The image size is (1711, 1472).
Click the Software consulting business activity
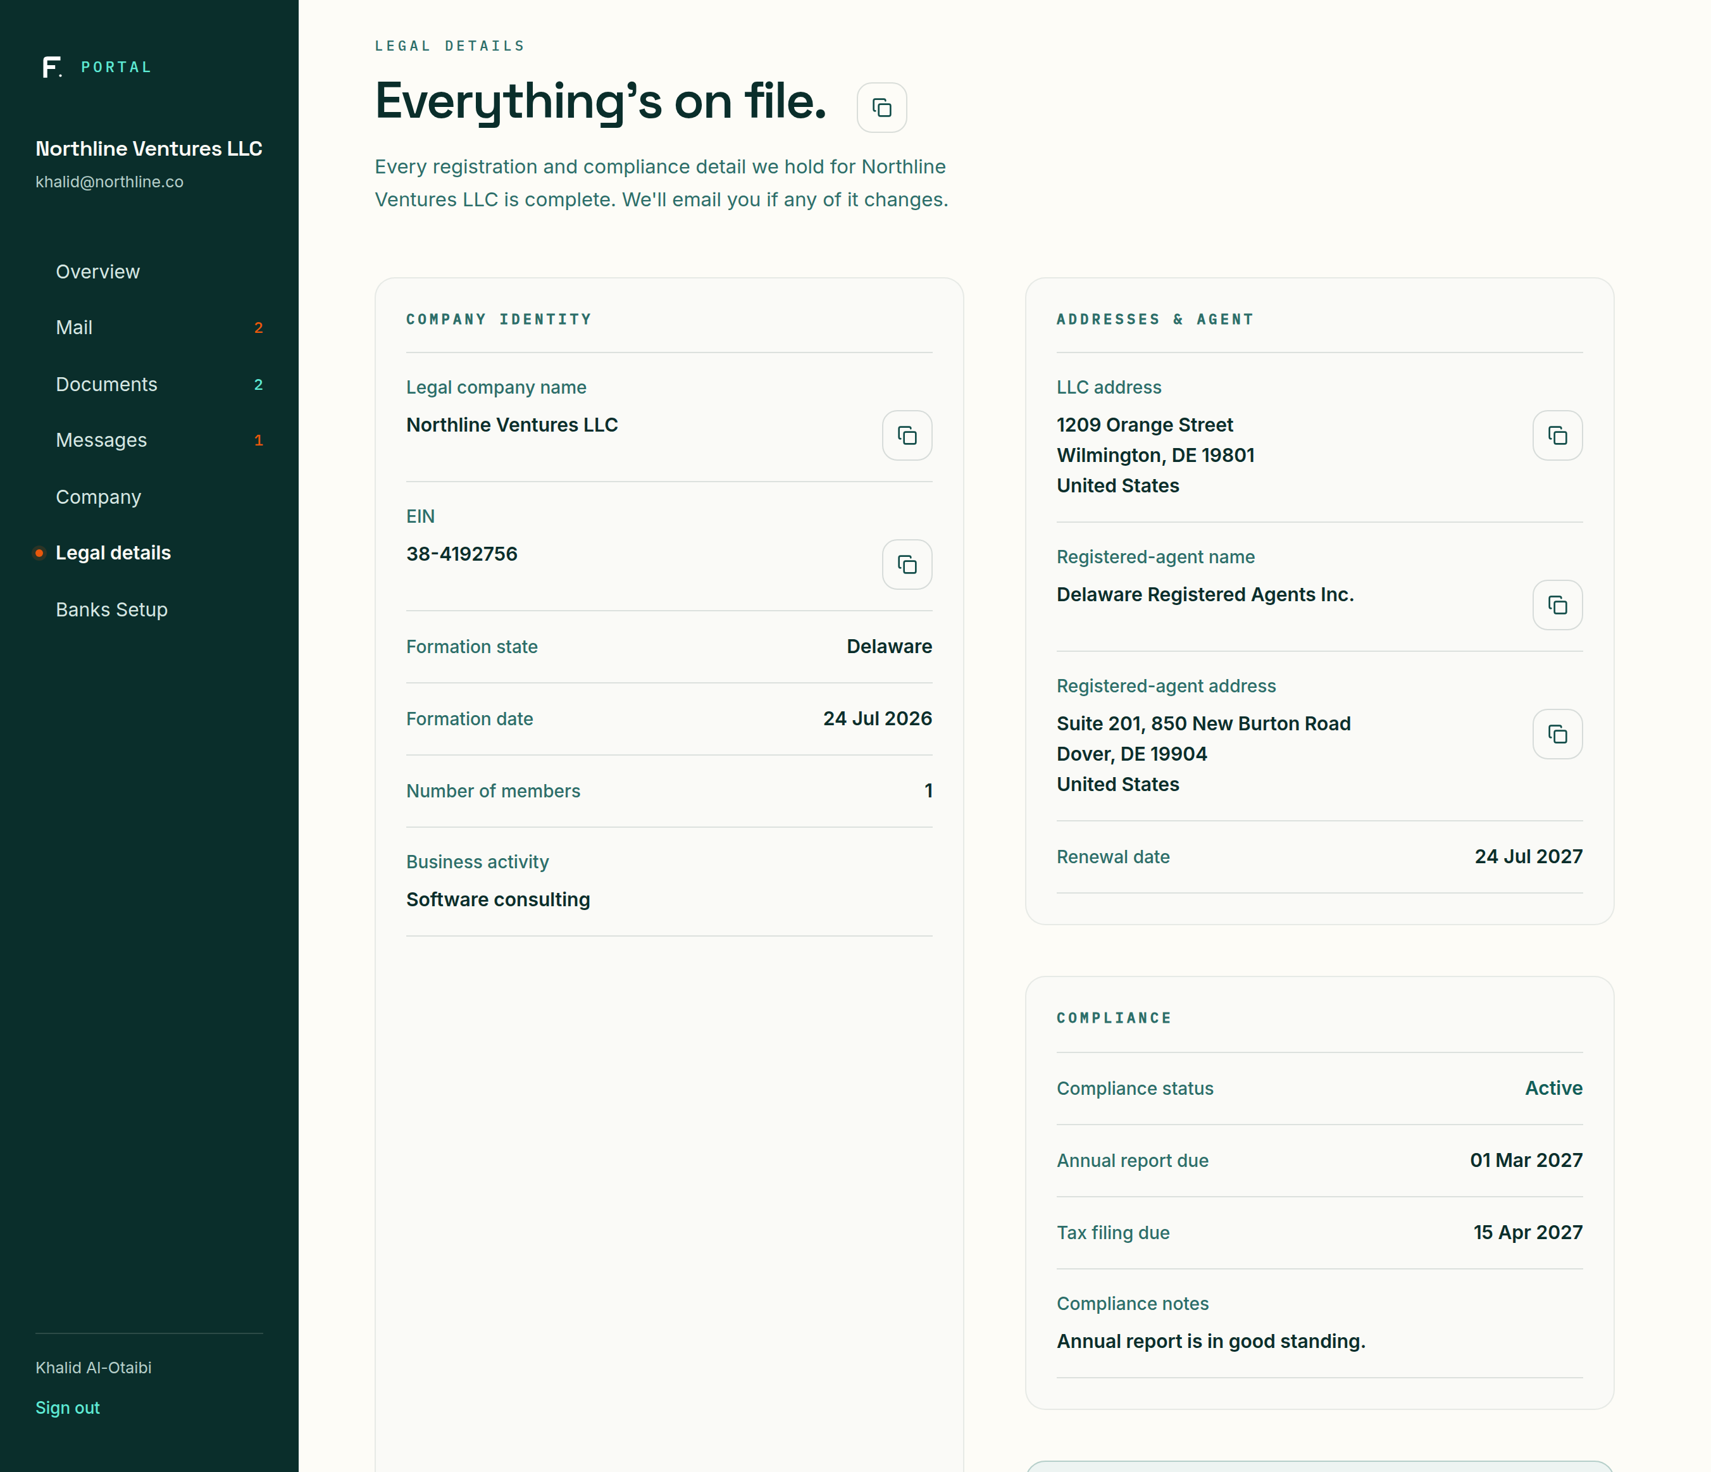coord(498,899)
